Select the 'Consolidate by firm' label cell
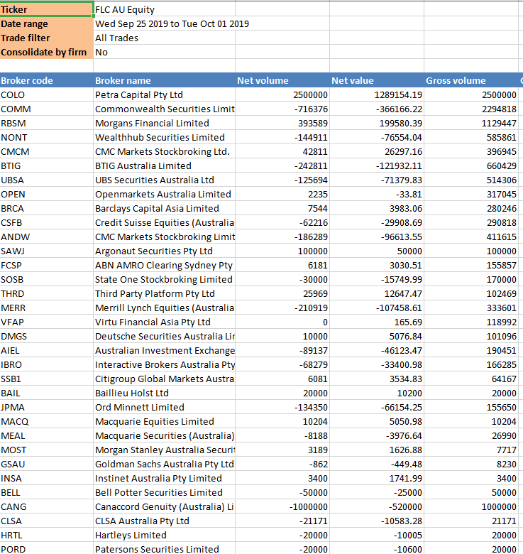523x554 pixels. click(x=46, y=52)
